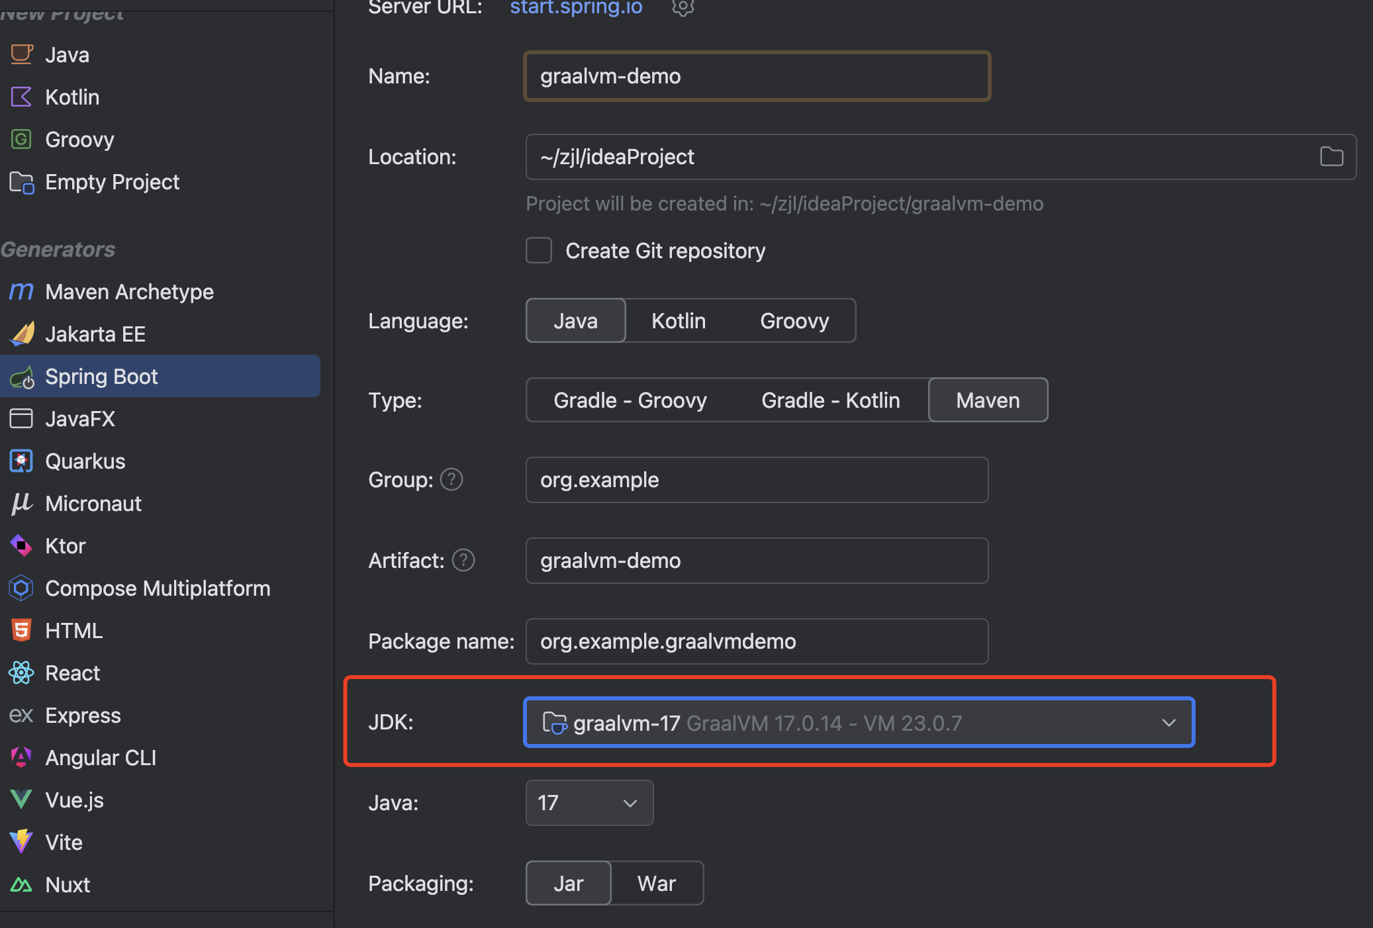Select Express generator
The height and width of the screenshot is (928, 1373).
pyautogui.click(x=160, y=715)
